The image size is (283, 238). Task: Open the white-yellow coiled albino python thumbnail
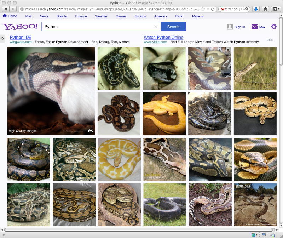coord(119,159)
